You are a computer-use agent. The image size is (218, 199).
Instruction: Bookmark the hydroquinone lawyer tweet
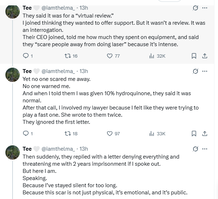tap(194, 134)
